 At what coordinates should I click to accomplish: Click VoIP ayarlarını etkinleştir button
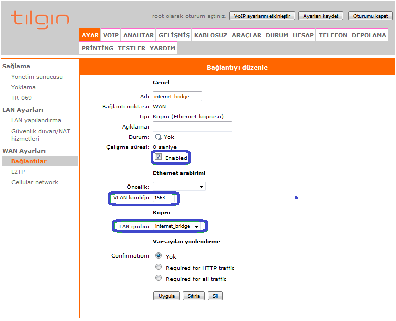click(262, 16)
